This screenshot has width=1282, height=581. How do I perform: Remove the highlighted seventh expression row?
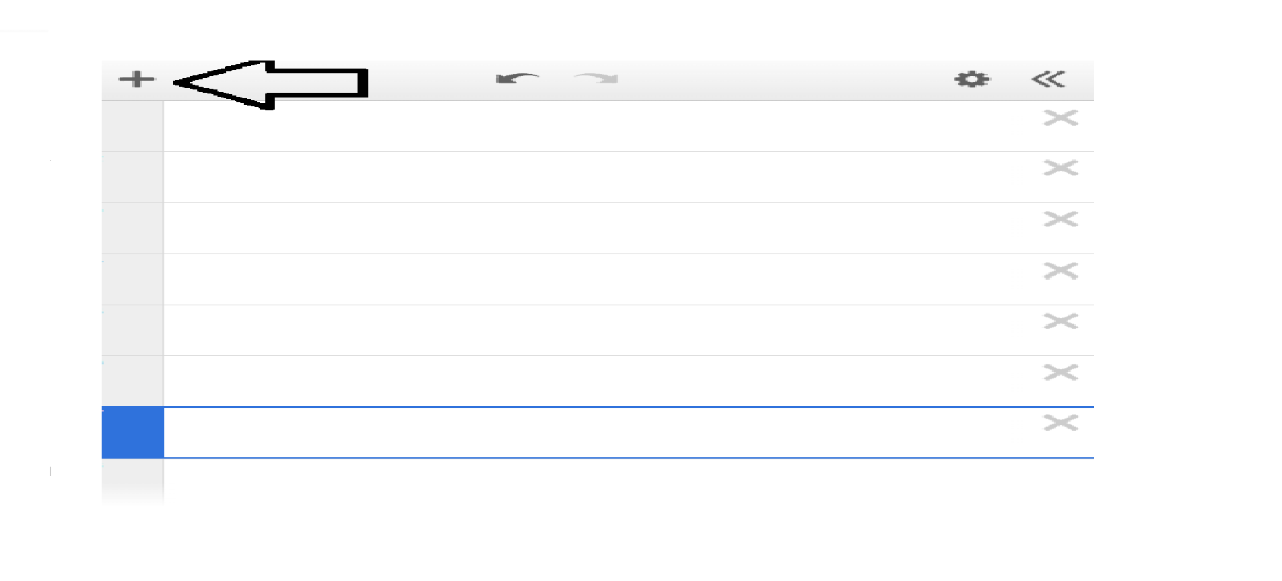(x=1060, y=422)
